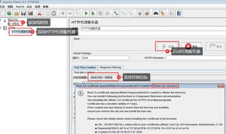Clear all results with the double broom icon
The width and height of the screenshot is (226, 134).
pos(147,13)
